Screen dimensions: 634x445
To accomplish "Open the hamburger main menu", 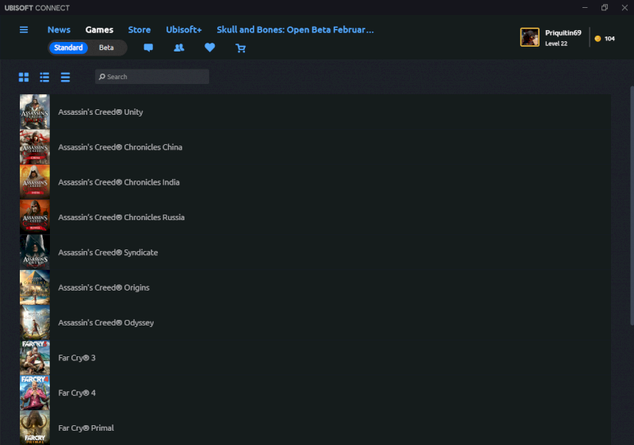I will point(24,29).
